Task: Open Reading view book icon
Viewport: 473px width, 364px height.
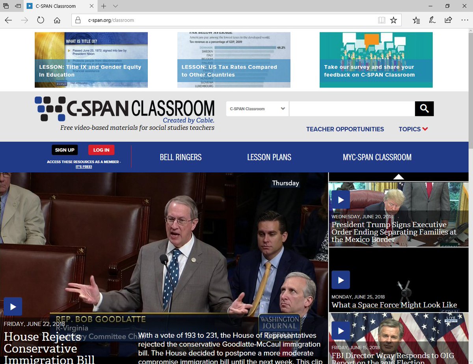Action: tap(381, 20)
